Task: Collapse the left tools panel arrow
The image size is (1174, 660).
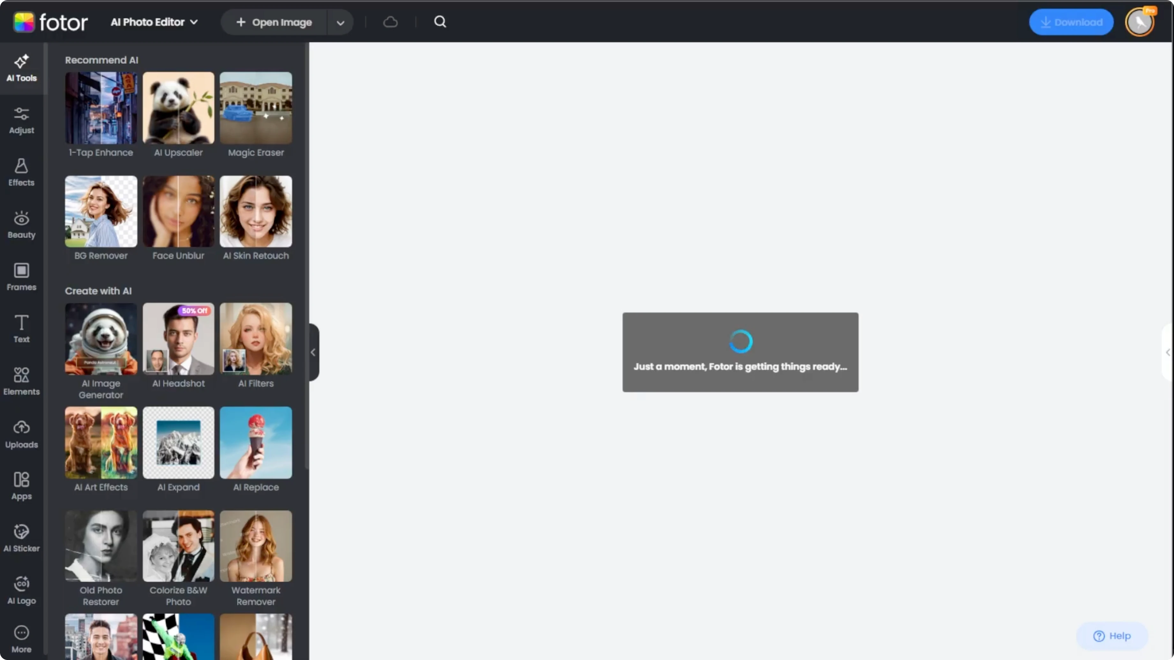Action: (x=313, y=352)
